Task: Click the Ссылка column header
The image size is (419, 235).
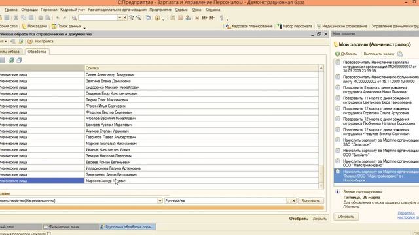Action: (x=202, y=68)
